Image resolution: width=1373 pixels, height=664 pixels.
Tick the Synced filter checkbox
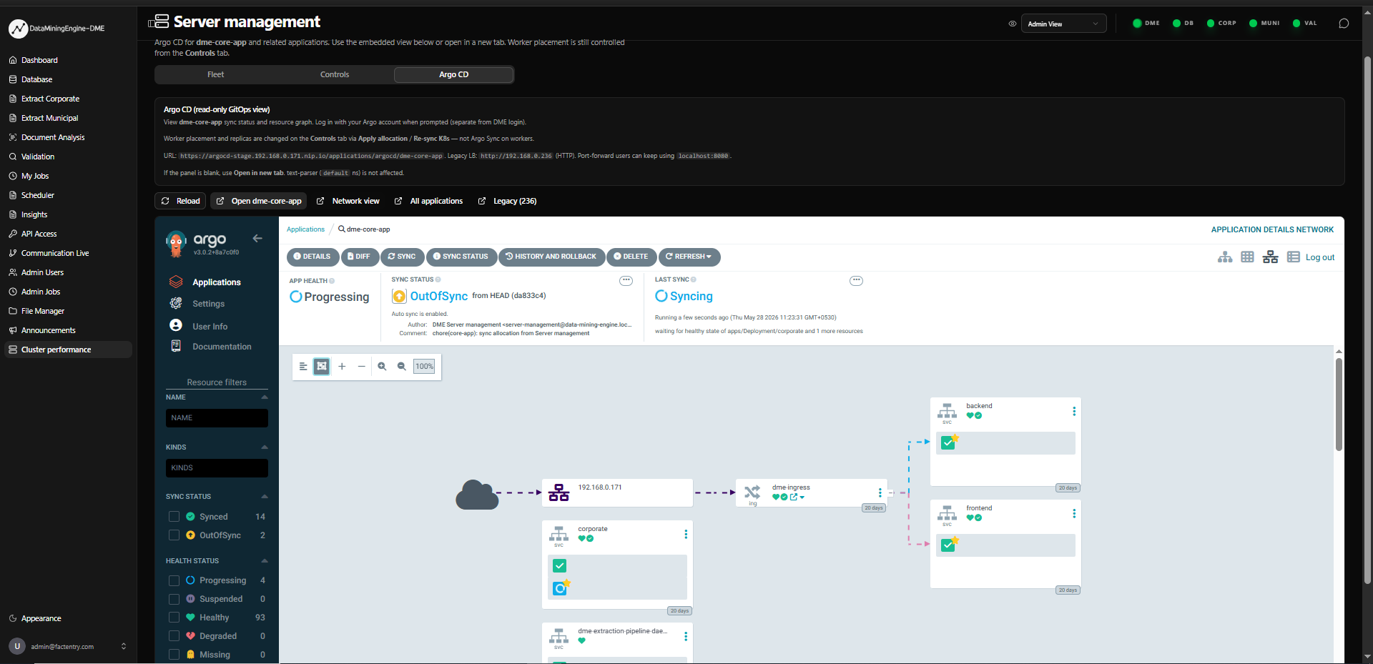pos(174,517)
